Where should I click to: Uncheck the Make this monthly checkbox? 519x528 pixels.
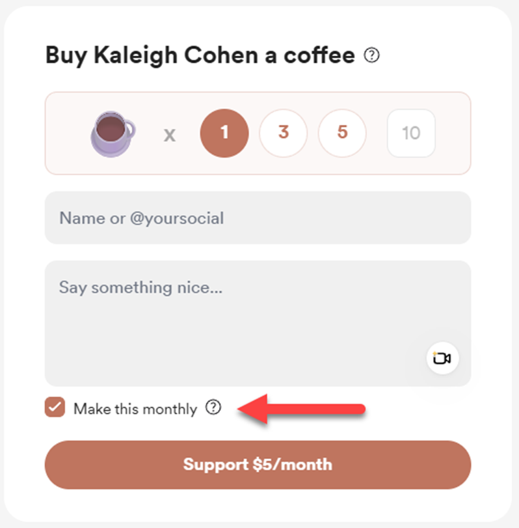pos(55,408)
